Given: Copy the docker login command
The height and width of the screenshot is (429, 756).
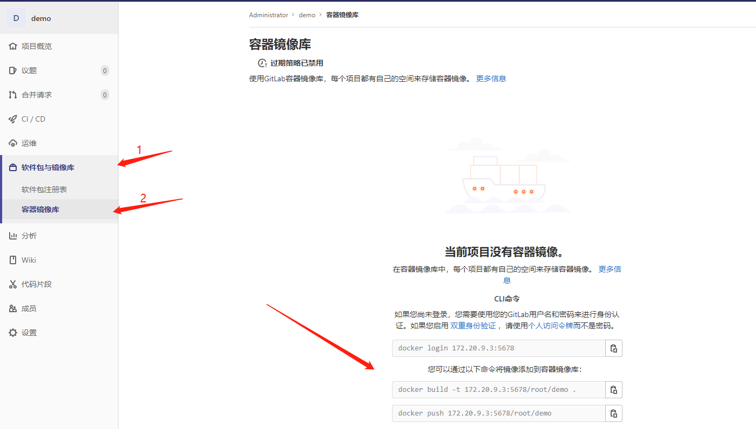Looking at the screenshot, I should click(x=614, y=348).
